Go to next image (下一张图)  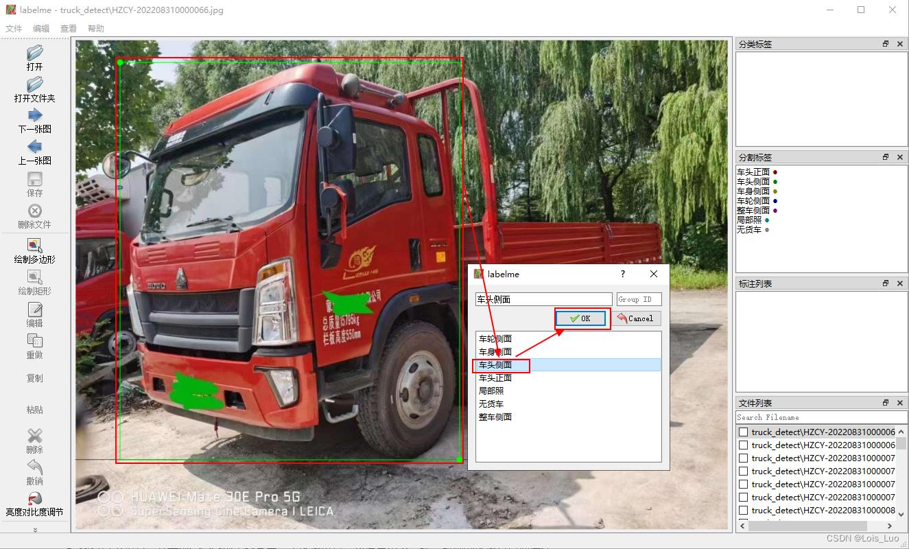pos(34,121)
